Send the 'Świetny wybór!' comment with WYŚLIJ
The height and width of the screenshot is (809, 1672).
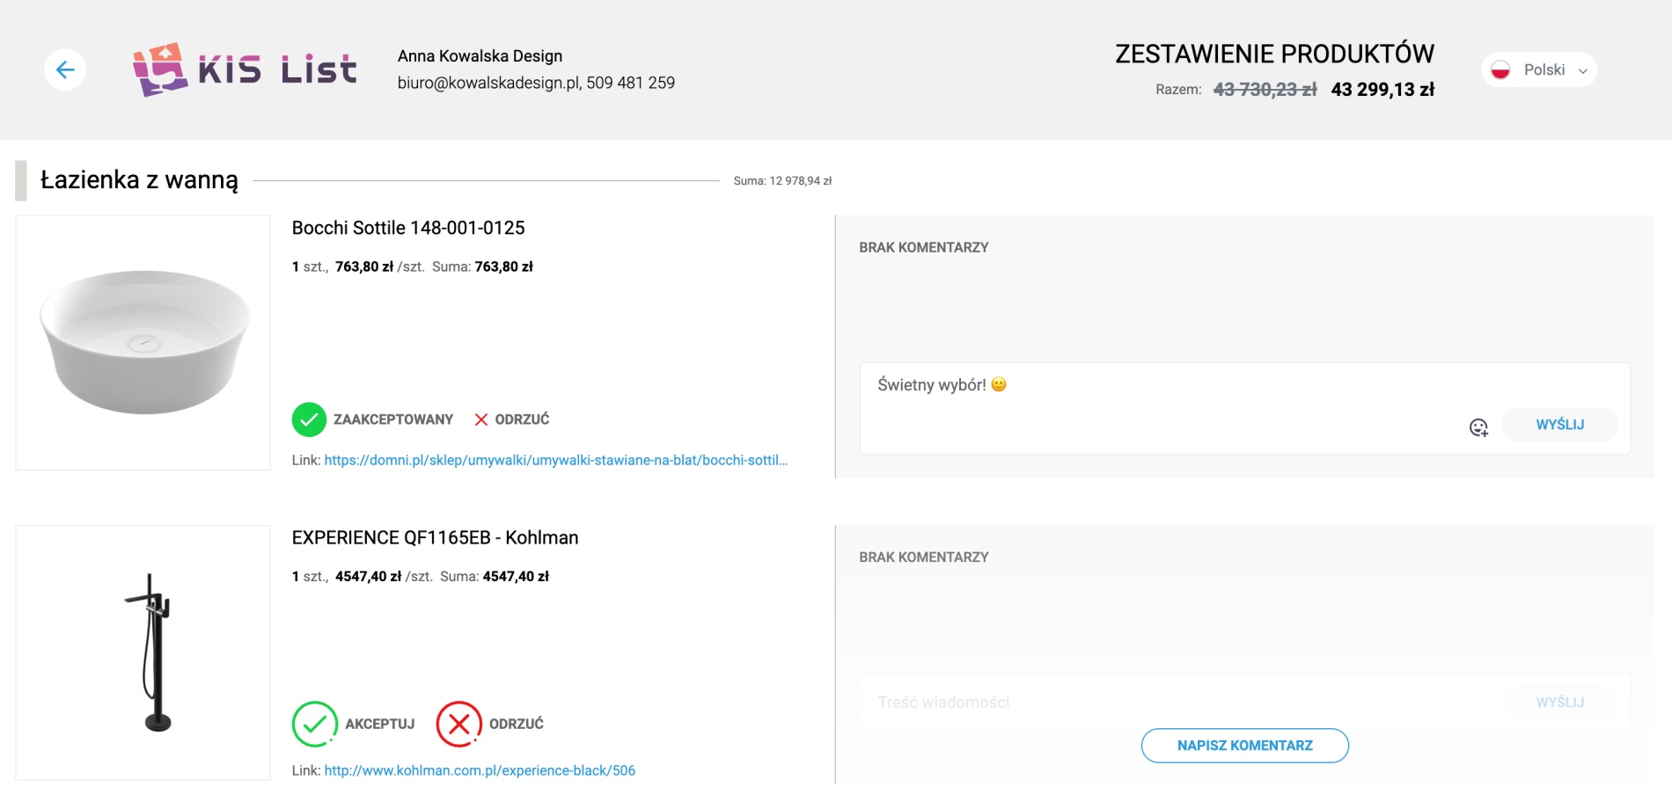(x=1559, y=425)
